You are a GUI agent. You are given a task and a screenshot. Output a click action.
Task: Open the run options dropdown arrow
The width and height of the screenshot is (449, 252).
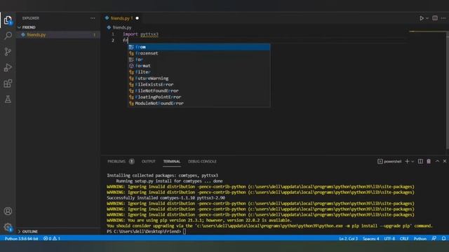[x=427, y=18]
